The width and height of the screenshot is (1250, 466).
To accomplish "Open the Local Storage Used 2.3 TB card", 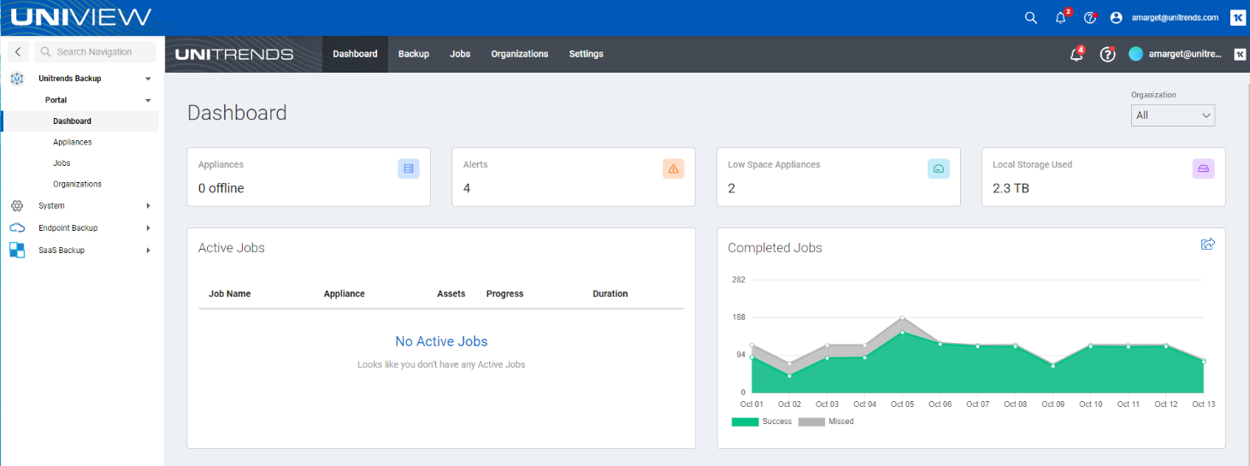I will (x=1104, y=177).
